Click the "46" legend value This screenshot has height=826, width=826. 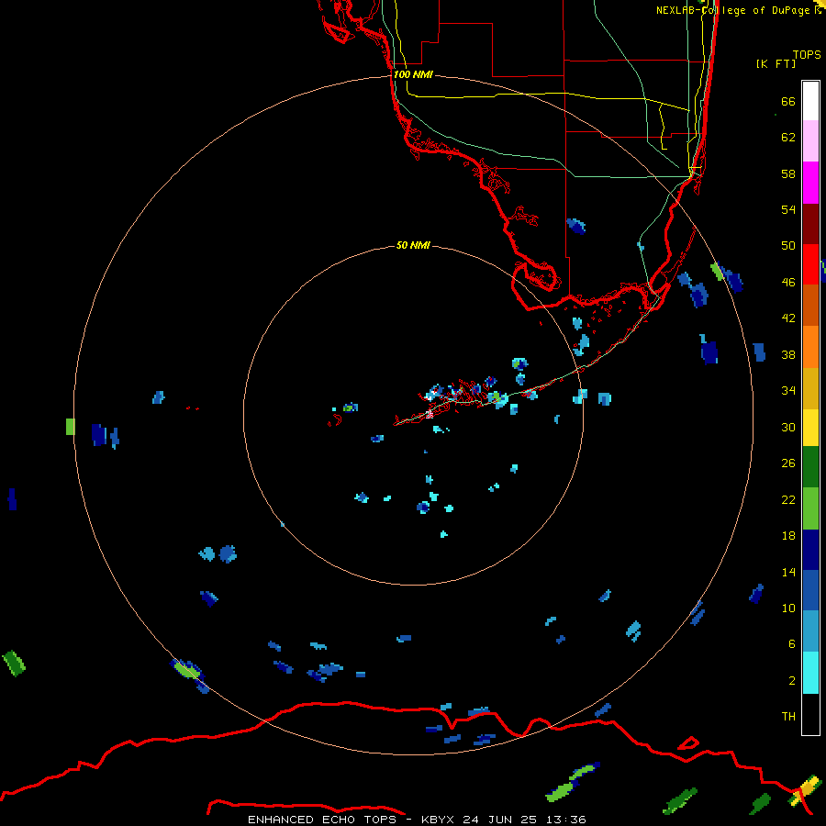click(x=788, y=283)
